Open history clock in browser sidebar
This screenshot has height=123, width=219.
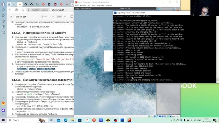point(3,10)
